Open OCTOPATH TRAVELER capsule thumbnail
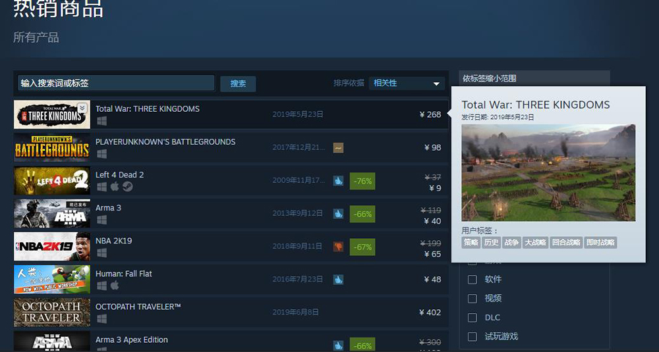Image resolution: width=659 pixels, height=352 pixels. (x=52, y=313)
